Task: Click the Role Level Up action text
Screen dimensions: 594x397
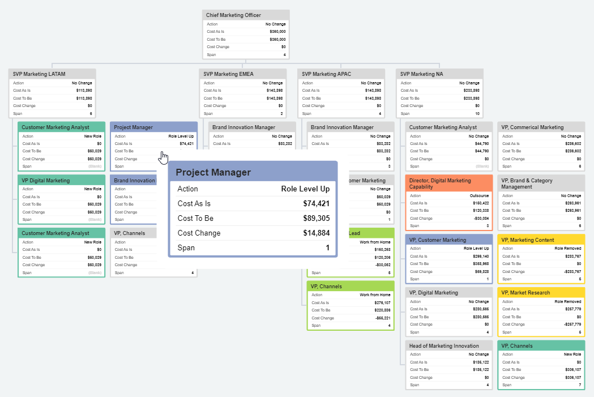Action: [x=306, y=188]
